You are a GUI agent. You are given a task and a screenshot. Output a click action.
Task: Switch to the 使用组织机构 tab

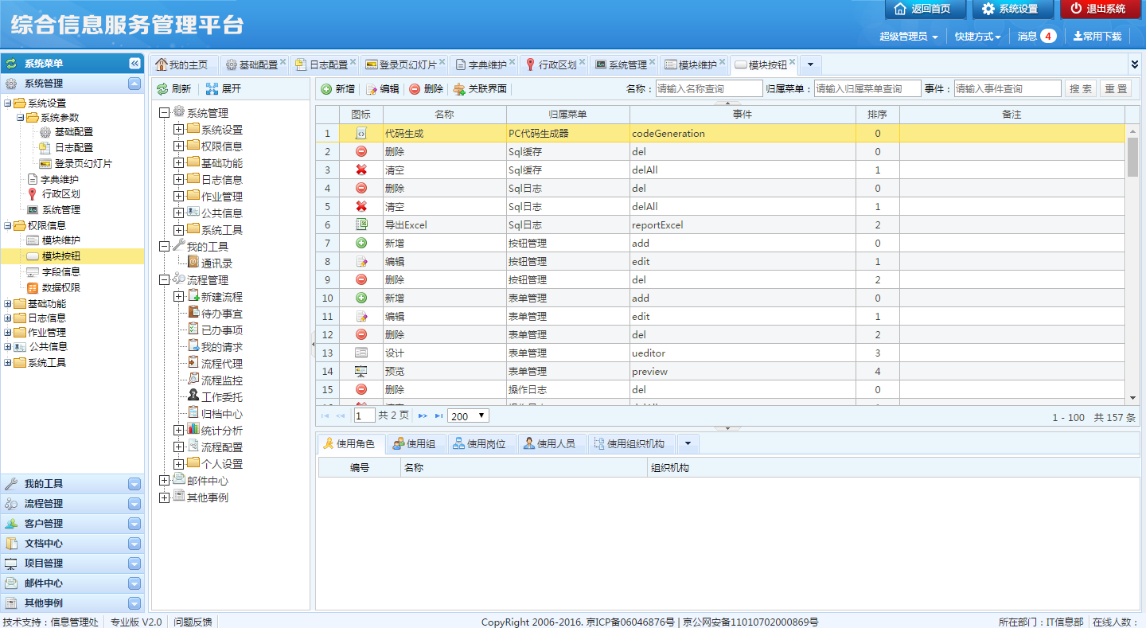(x=631, y=443)
